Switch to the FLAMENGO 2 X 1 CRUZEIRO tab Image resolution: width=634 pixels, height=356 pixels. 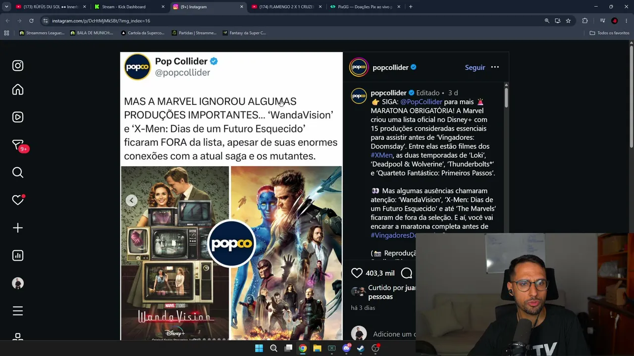(286, 7)
